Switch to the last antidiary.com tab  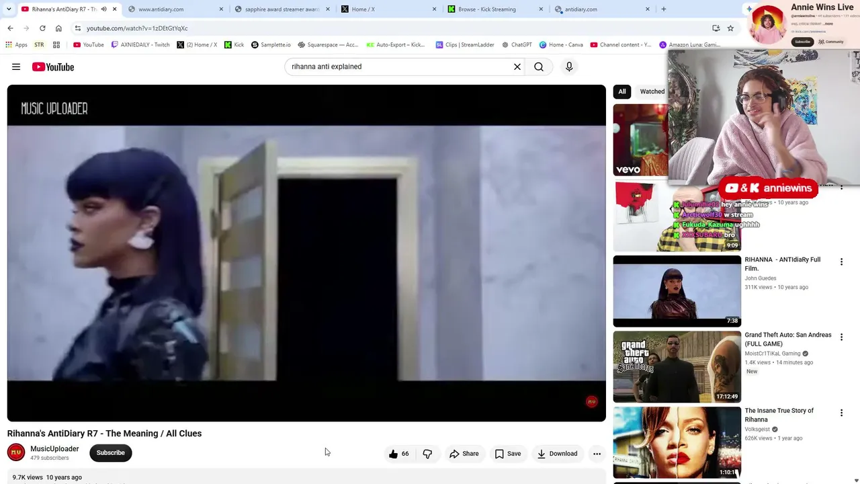coord(602,9)
